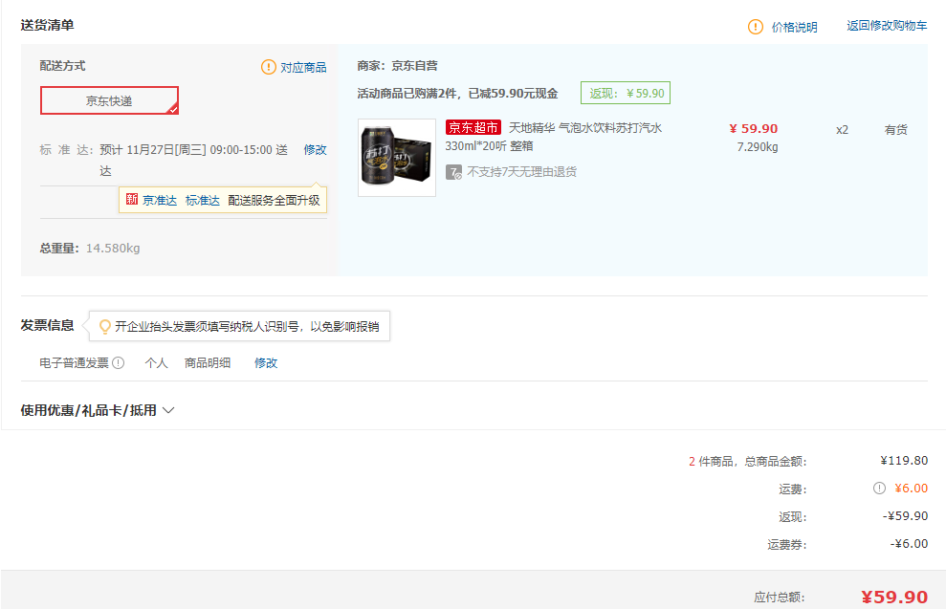The width and height of the screenshot is (946, 609).
Task: Click the 商品明细 invoice content text
Action: (x=208, y=363)
